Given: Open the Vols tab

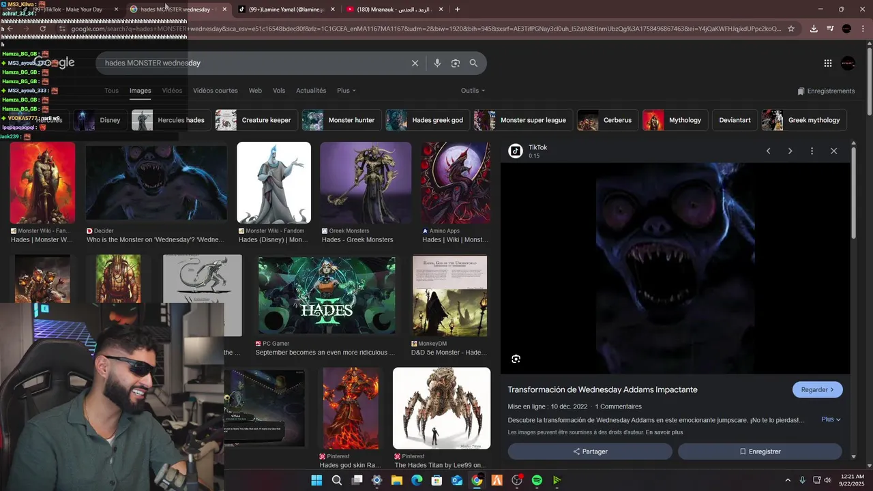Looking at the screenshot, I should point(279,91).
